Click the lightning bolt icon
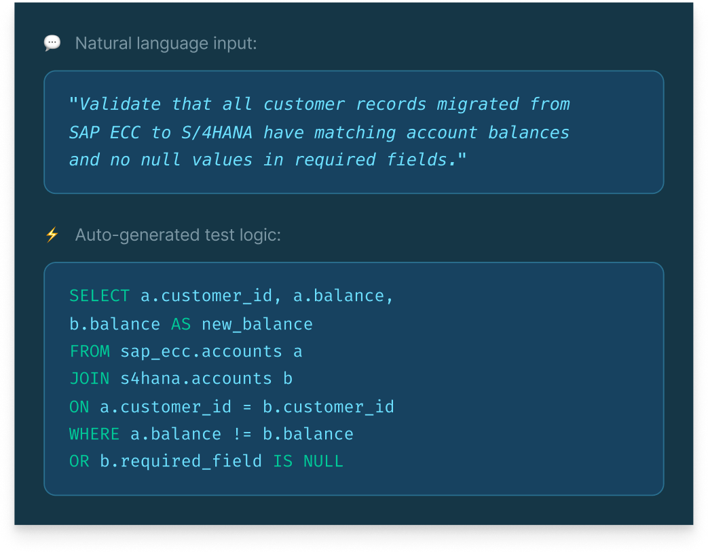The width and height of the screenshot is (708, 552). point(52,235)
